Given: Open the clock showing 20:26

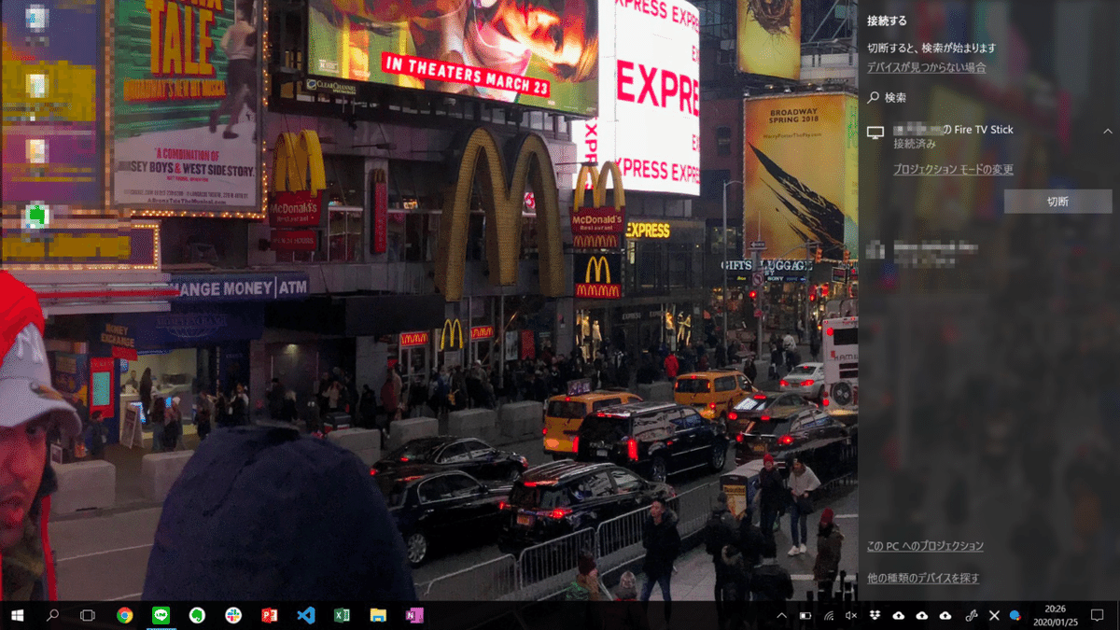Looking at the screenshot, I should coord(1054,615).
